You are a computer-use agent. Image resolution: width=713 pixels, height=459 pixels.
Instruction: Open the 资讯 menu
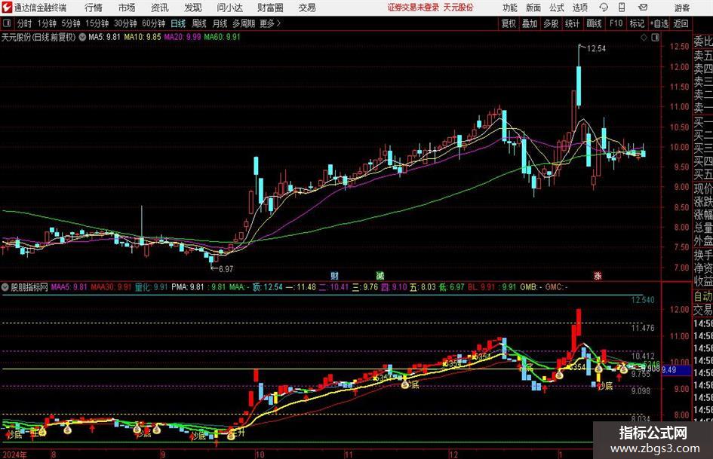pos(160,8)
